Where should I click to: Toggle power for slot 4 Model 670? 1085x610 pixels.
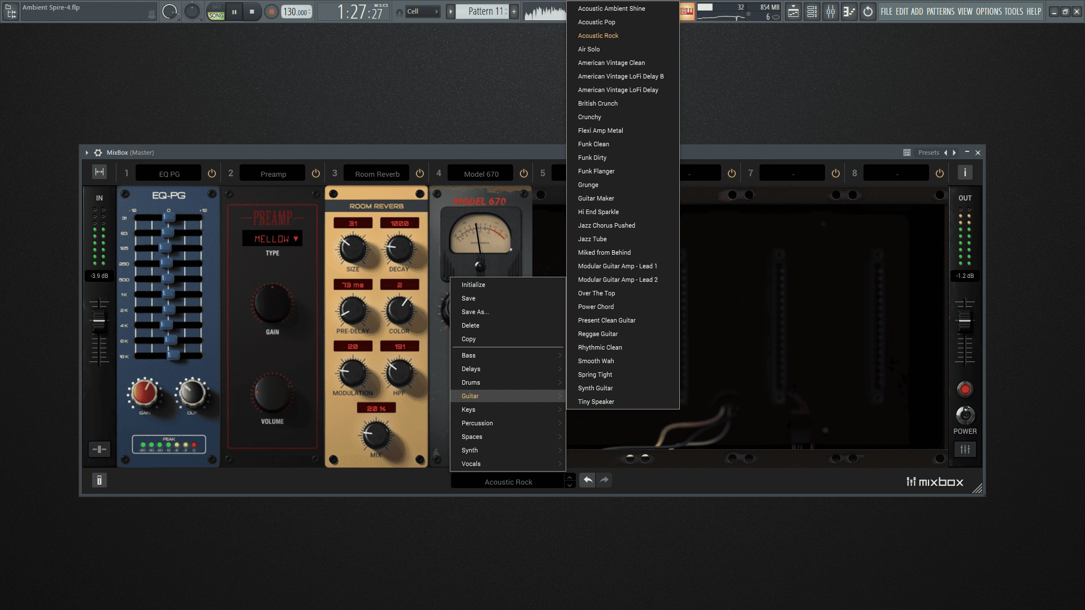point(524,173)
